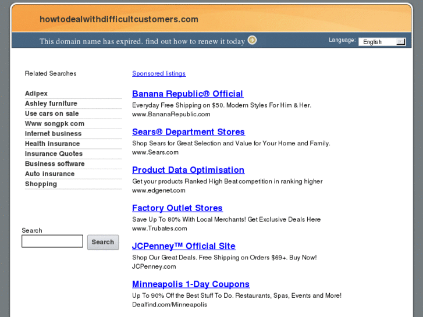Open Product Data Optimisation listing

point(189,170)
